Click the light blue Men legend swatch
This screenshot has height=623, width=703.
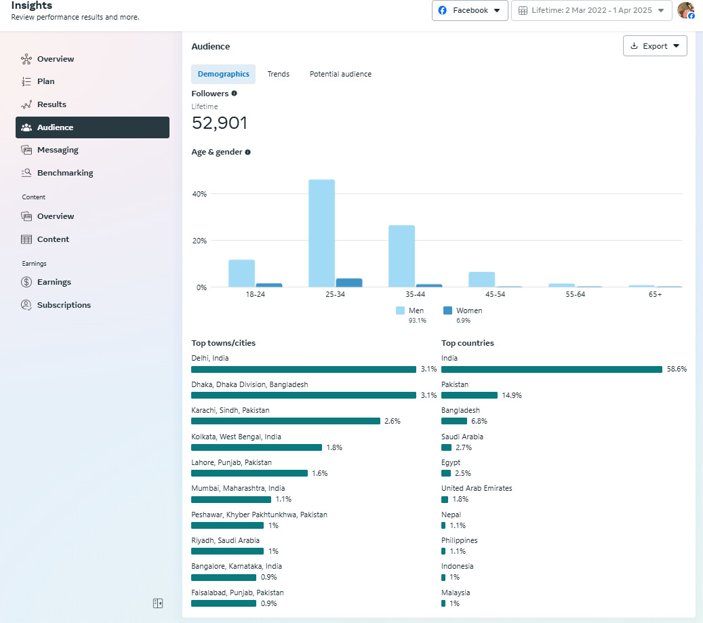tap(400, 310)
